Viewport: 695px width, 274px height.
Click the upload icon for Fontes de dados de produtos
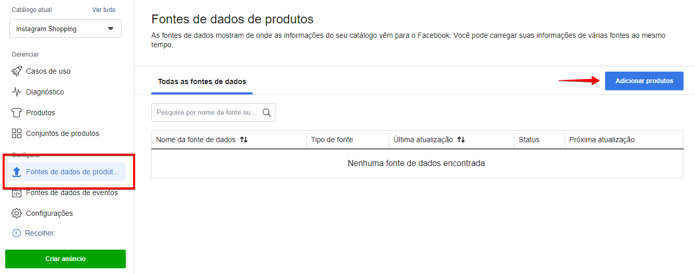17,172
